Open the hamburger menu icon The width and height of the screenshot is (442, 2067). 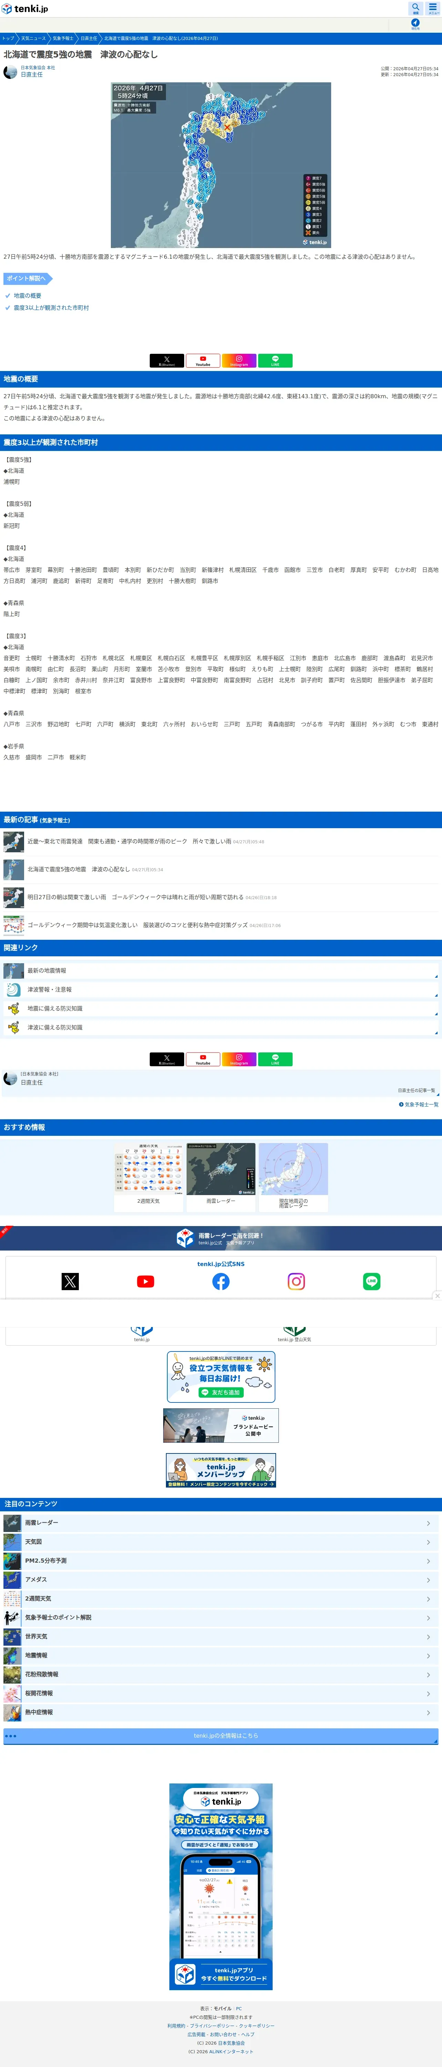433,8
